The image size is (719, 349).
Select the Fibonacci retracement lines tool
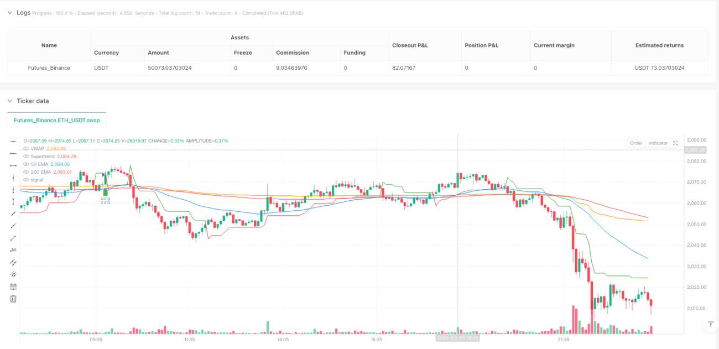point(13,287)
